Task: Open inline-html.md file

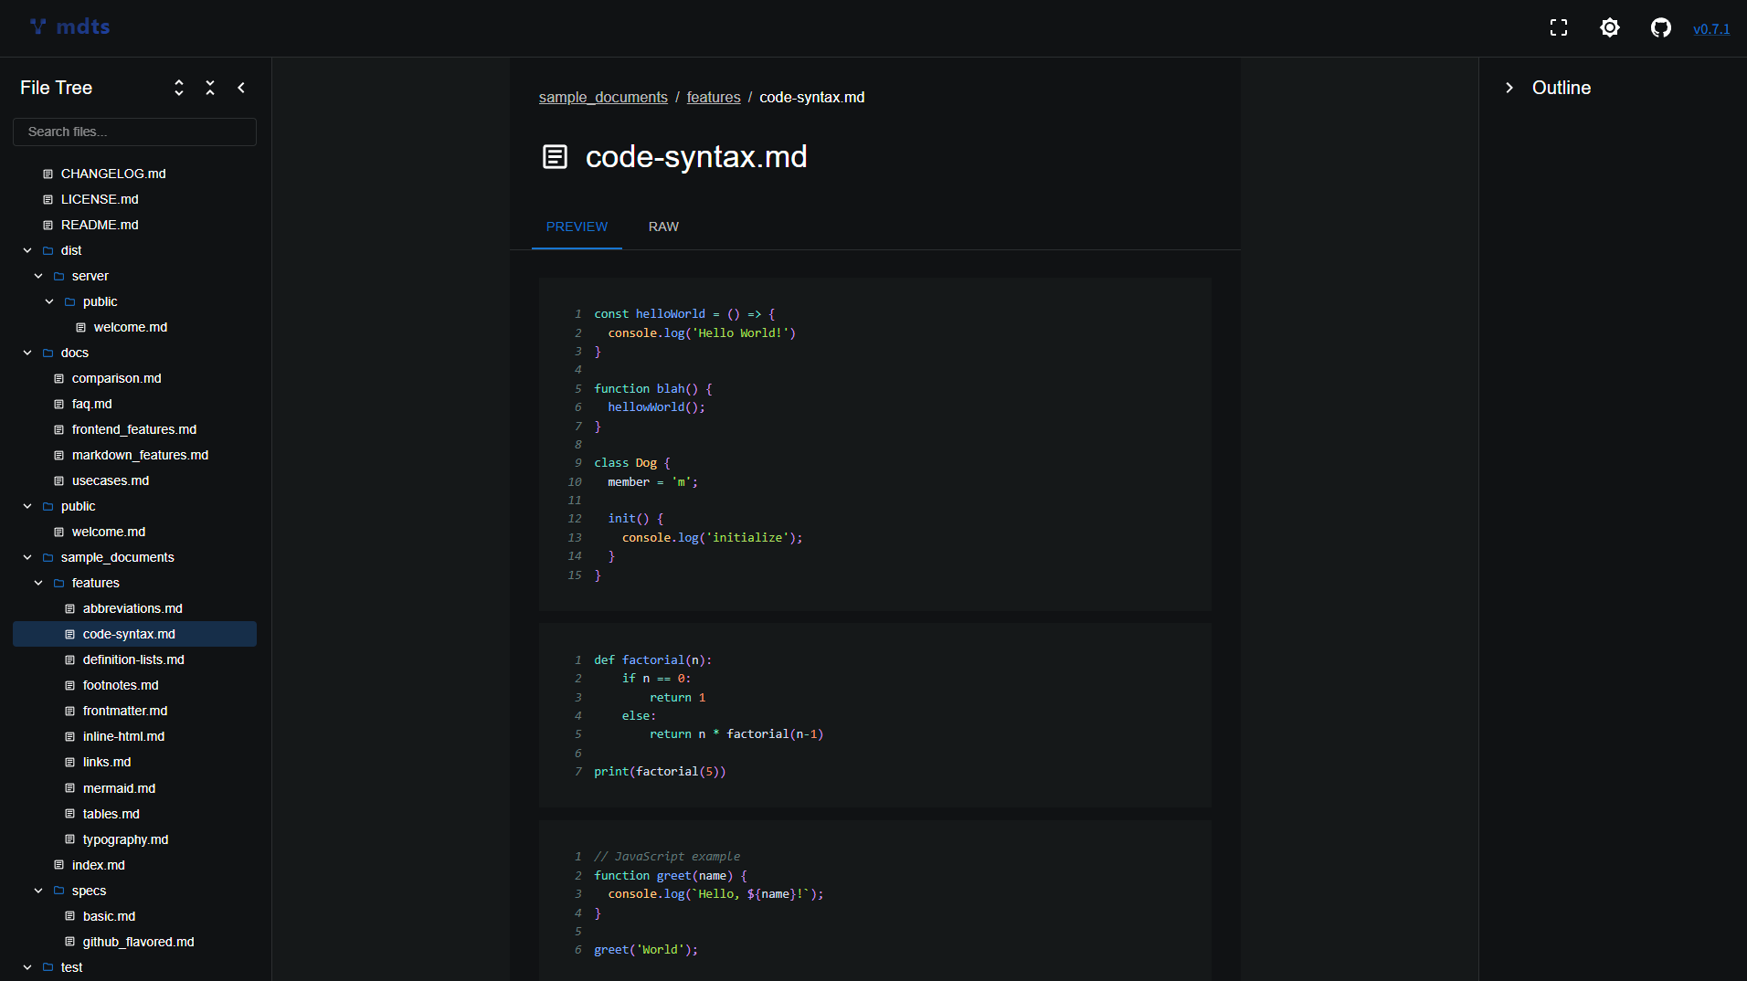Action: [123, 736]
